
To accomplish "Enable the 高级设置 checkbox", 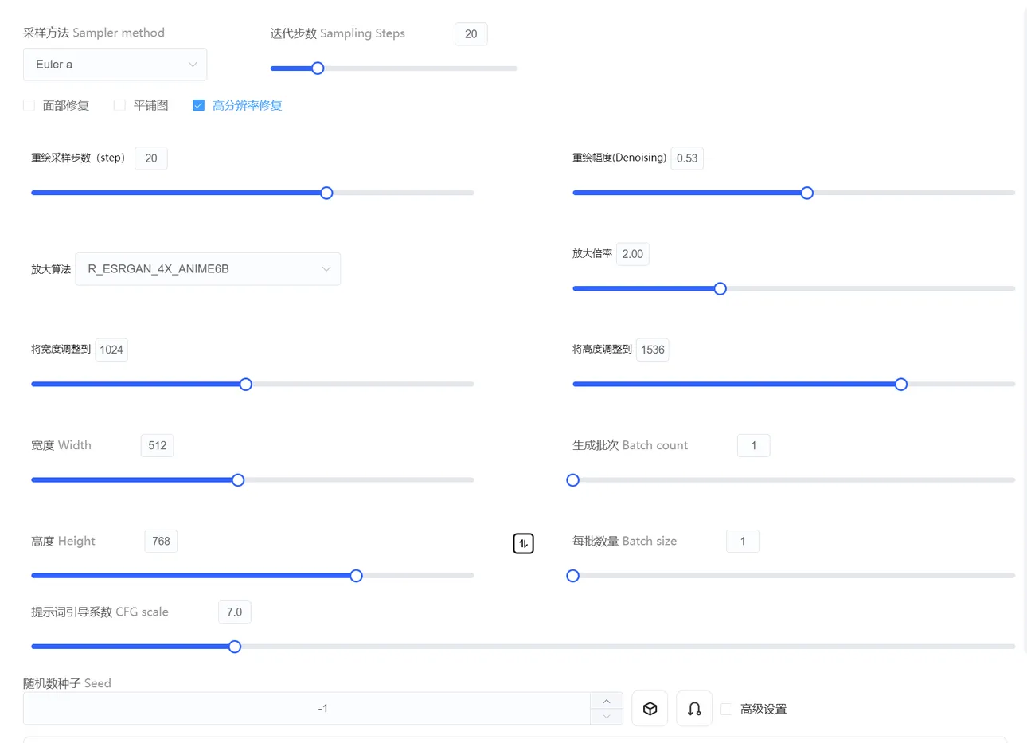I will pyautogui.click(x=727, y=709).
